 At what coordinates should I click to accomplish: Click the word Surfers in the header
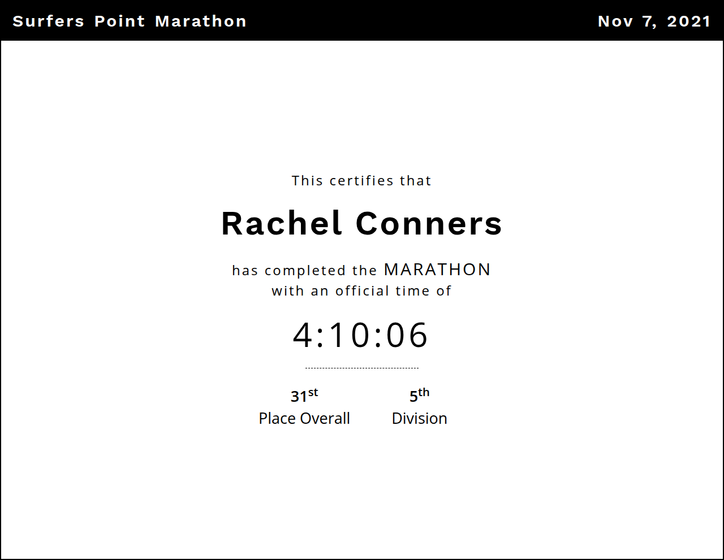(48, 21)
